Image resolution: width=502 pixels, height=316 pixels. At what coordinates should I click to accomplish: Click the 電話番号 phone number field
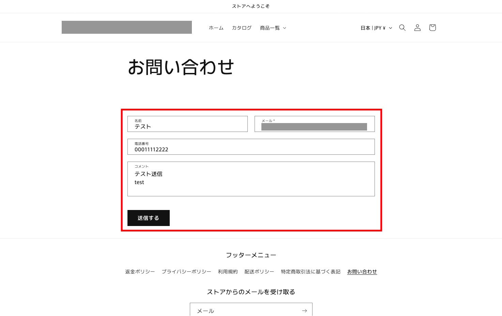click(x=251, y=149)
